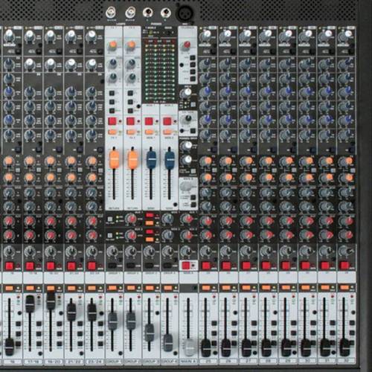Click the first BNC lamp socket

(110, 13)
